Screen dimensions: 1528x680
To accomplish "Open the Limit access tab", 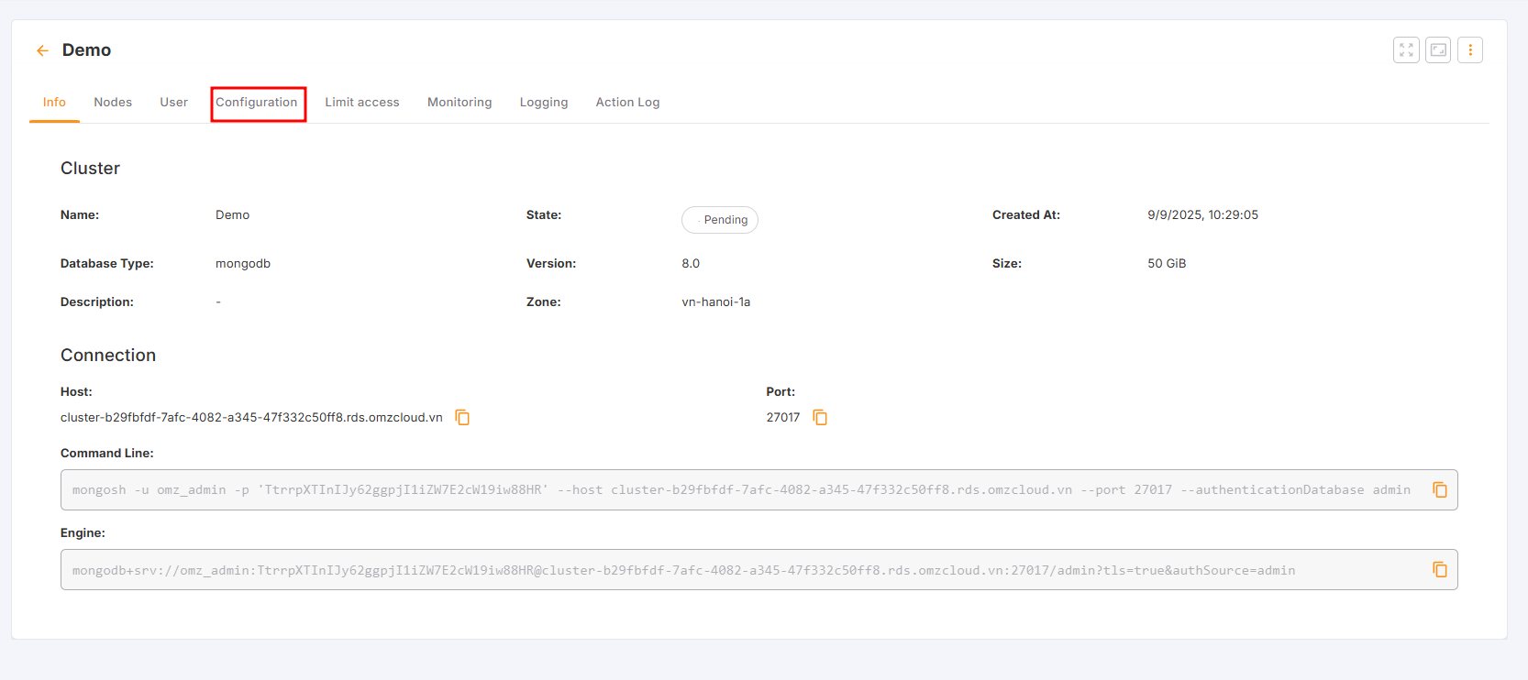I will coord(362,102).
